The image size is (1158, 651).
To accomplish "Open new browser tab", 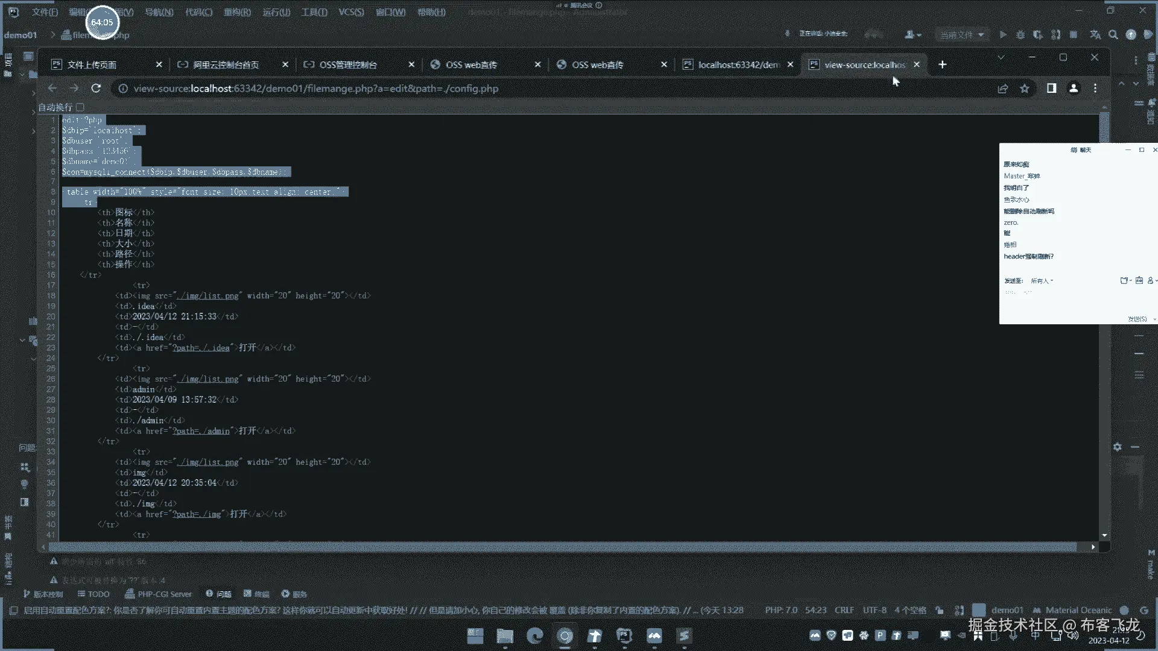I will tap(943, 64).
